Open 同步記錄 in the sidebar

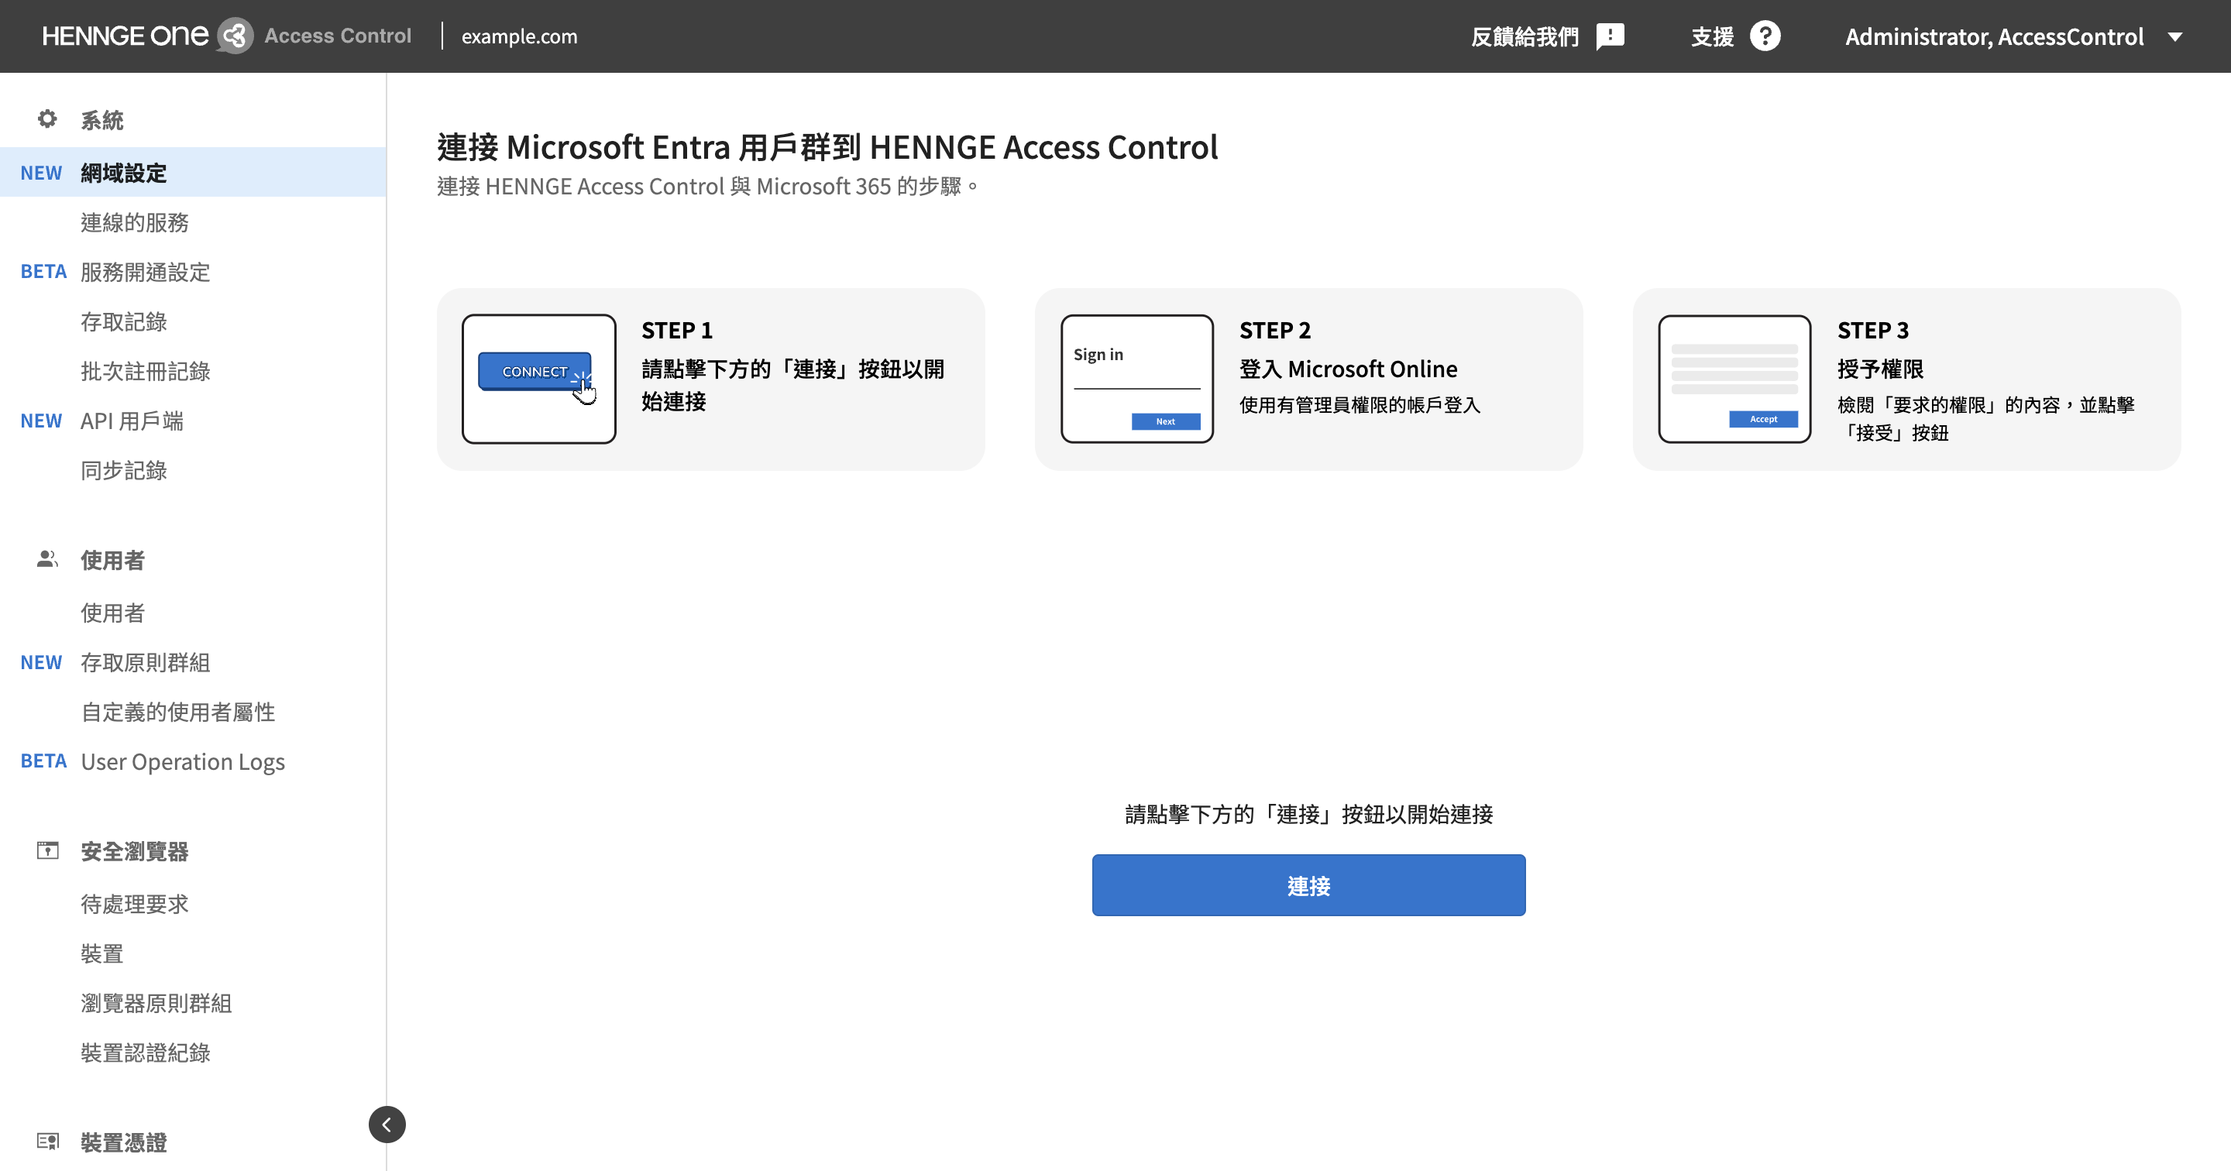(x=124, y=470)
